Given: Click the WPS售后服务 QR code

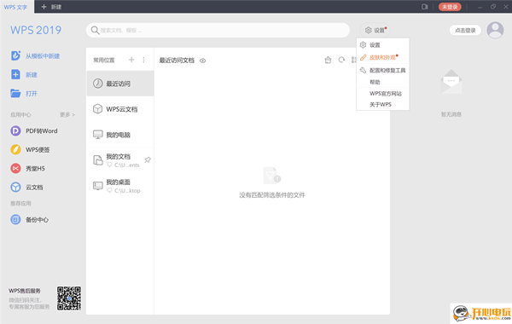Looking at the screenshot, I should click(69, 298).
